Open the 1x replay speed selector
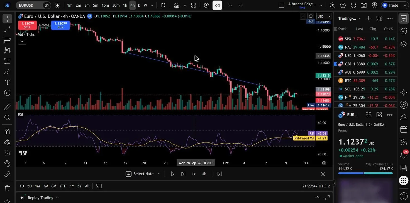 coord(194,174)
